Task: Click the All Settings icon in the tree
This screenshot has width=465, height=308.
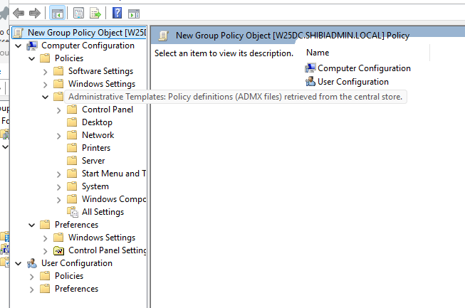Action: [73, 212]
